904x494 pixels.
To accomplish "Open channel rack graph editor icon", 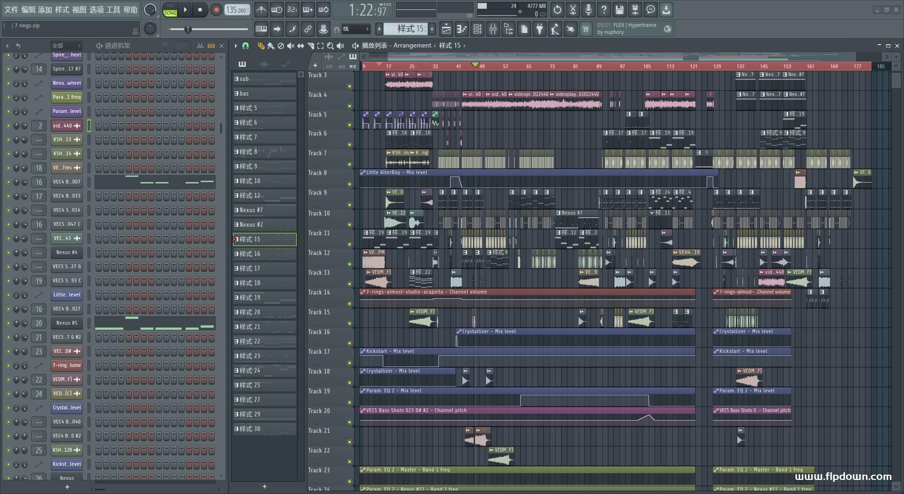I will 200,46.
